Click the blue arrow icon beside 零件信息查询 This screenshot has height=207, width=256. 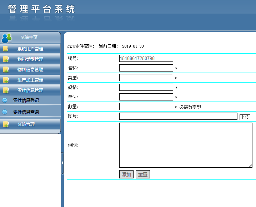[x=5, y=112]
